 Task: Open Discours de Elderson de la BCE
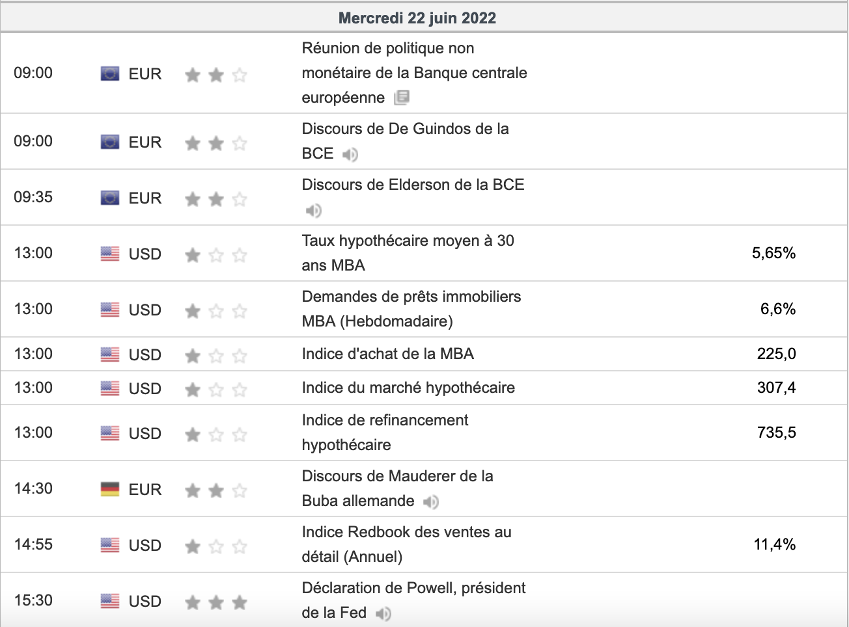tap(413, 185)
